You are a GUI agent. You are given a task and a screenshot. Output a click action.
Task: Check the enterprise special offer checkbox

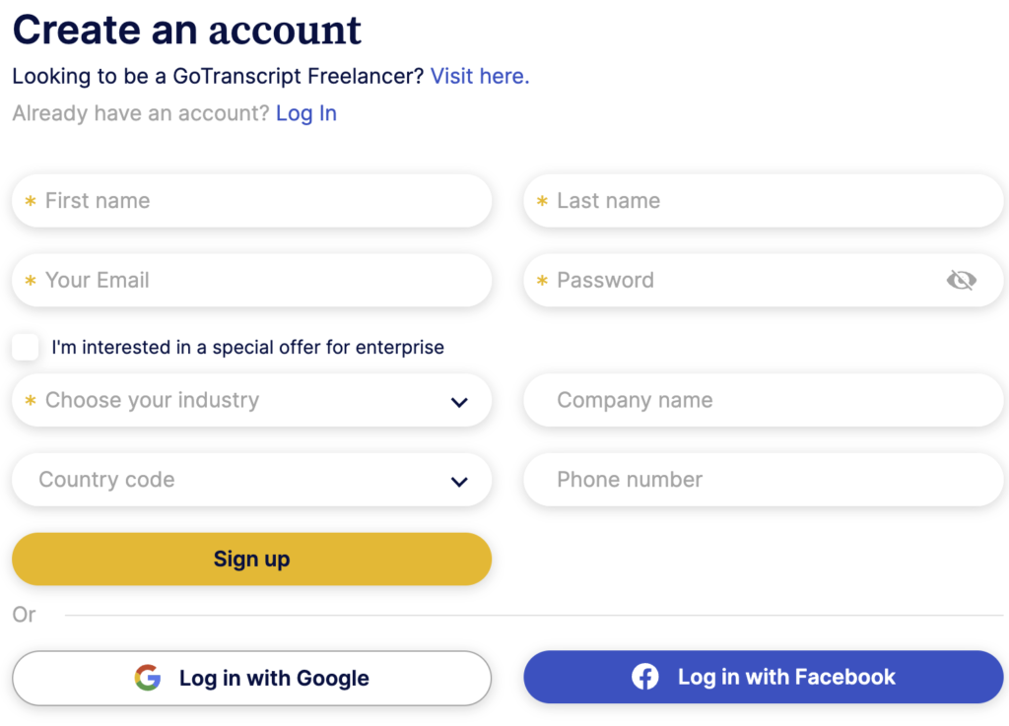26,347
